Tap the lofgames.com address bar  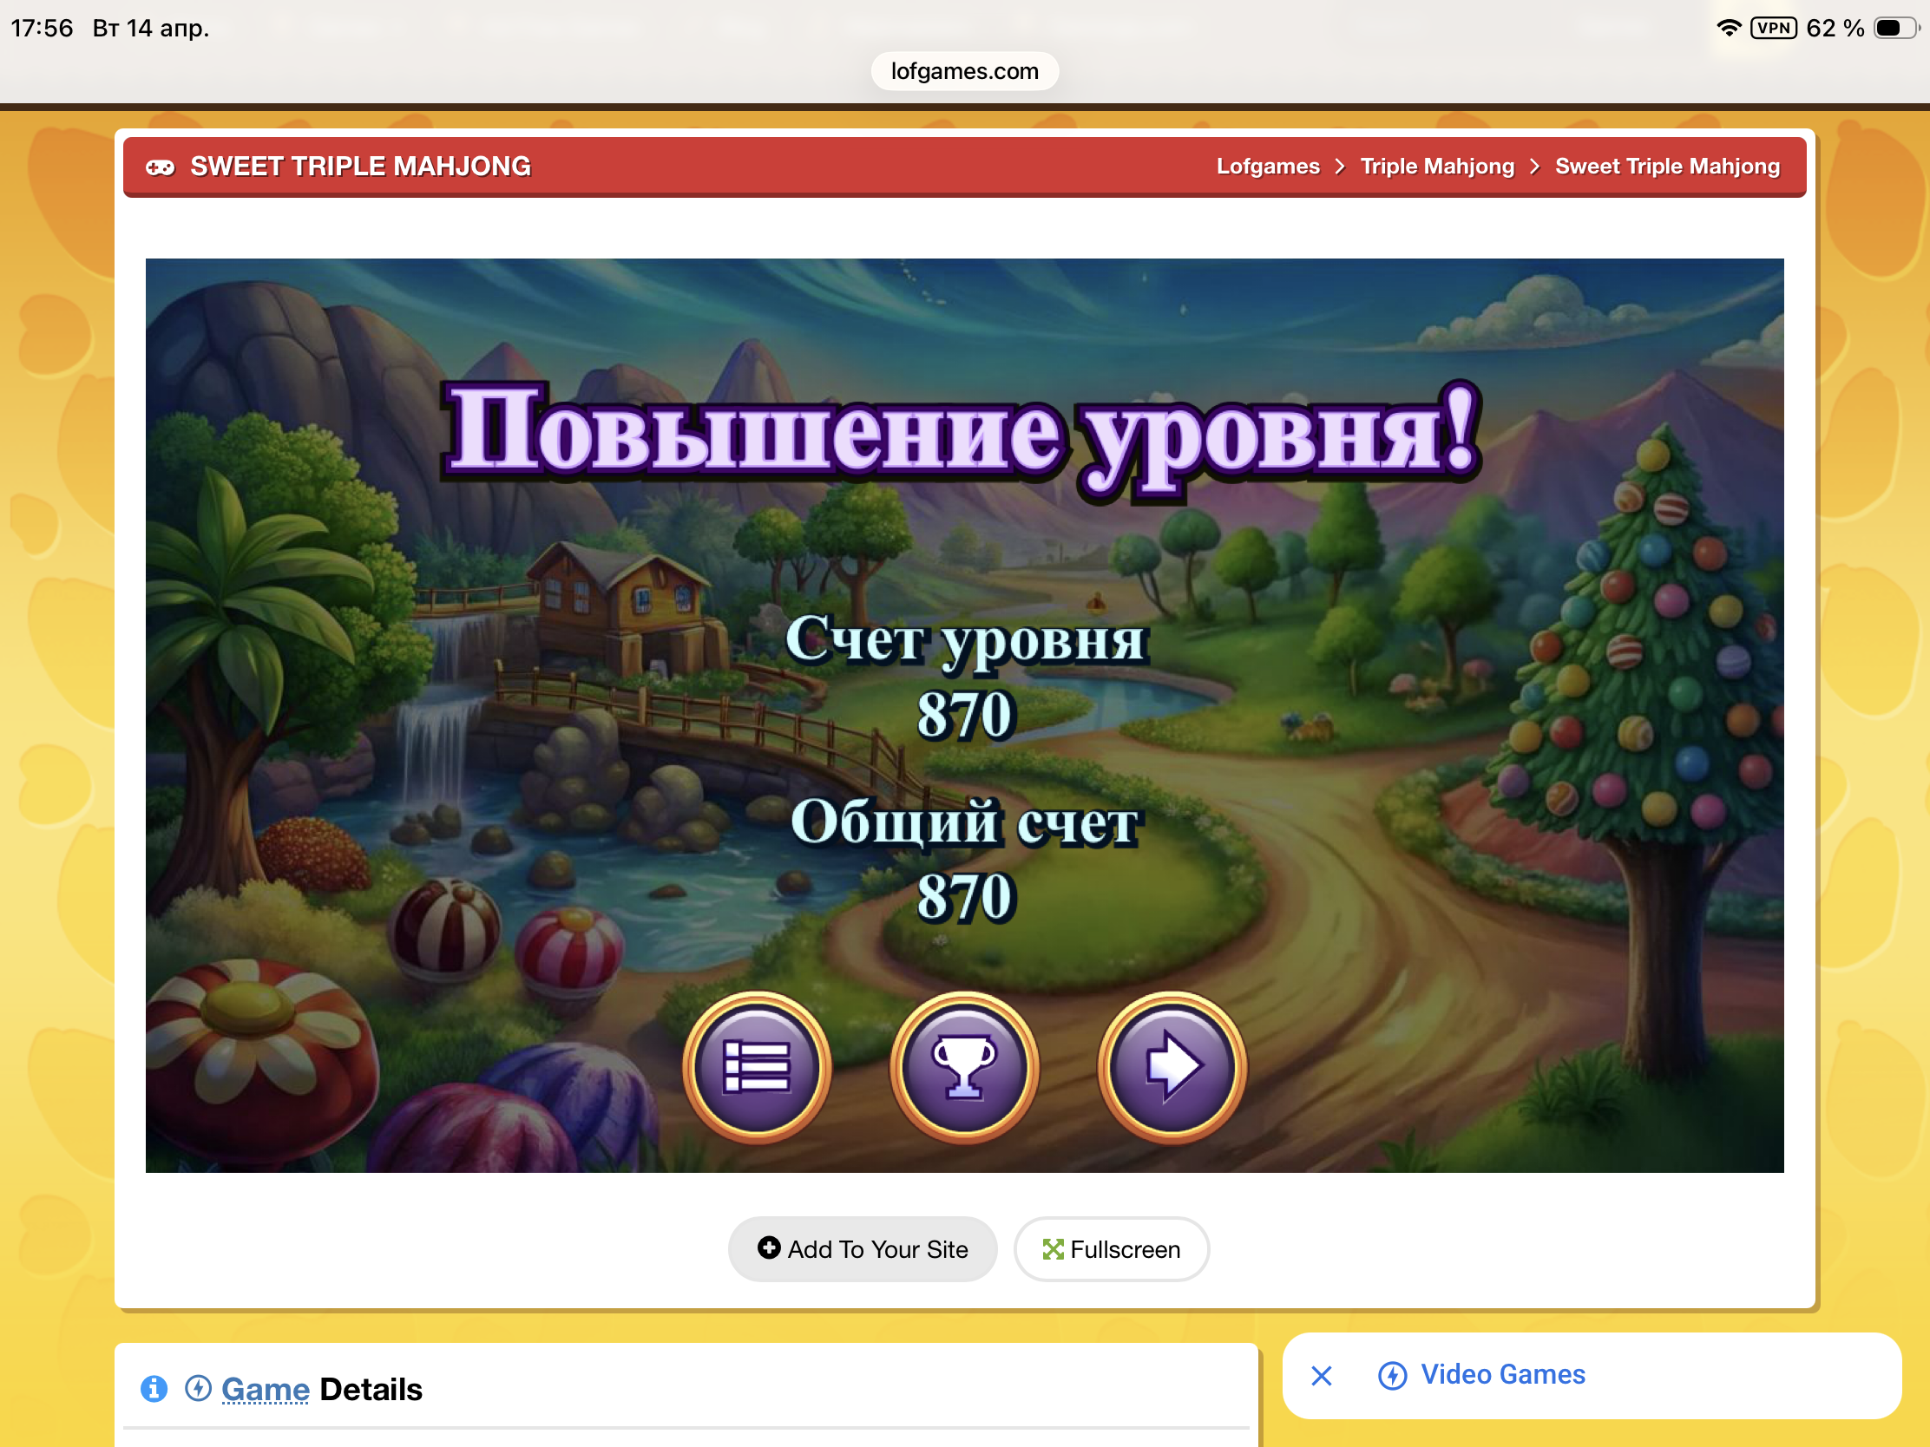(x=964, y=70)
